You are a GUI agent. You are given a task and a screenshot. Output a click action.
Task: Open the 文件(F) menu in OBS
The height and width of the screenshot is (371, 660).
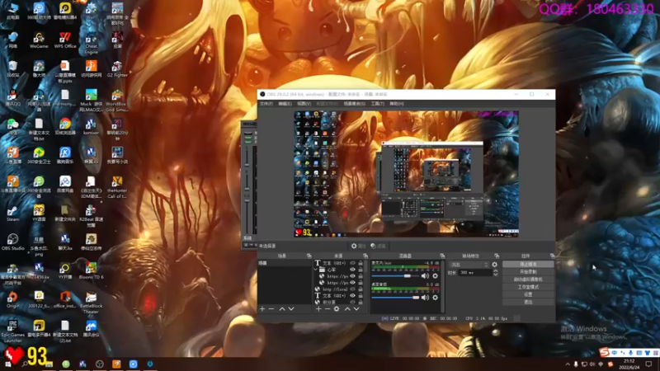[x=266, y=104]
